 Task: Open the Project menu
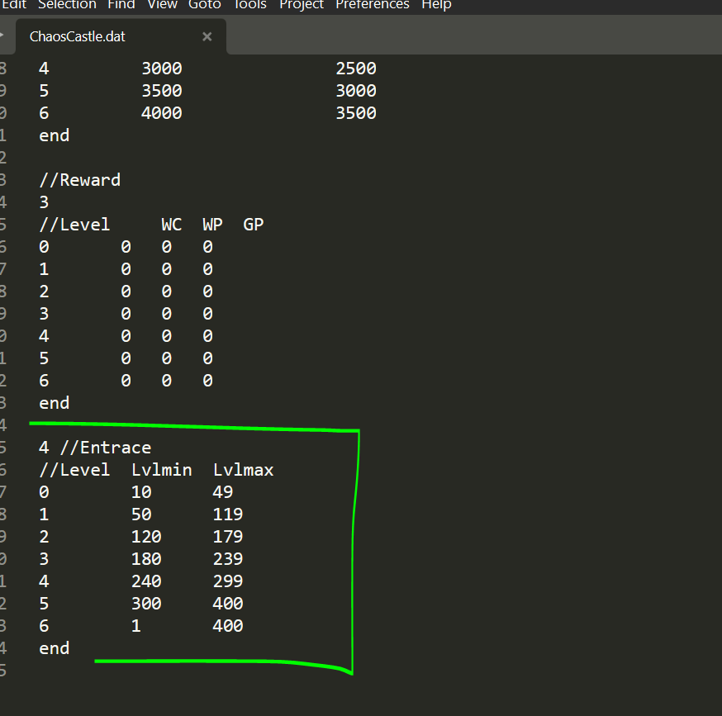pos(302,5)
